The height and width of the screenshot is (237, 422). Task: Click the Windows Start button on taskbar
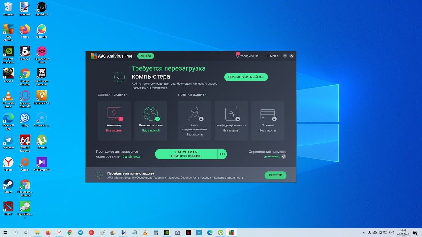5,232
